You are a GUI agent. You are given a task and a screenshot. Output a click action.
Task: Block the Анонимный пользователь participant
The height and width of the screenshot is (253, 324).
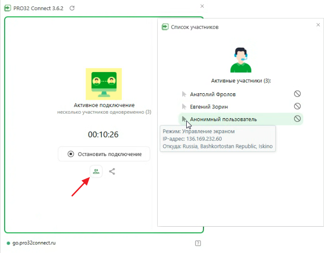[x=297, y=119]
